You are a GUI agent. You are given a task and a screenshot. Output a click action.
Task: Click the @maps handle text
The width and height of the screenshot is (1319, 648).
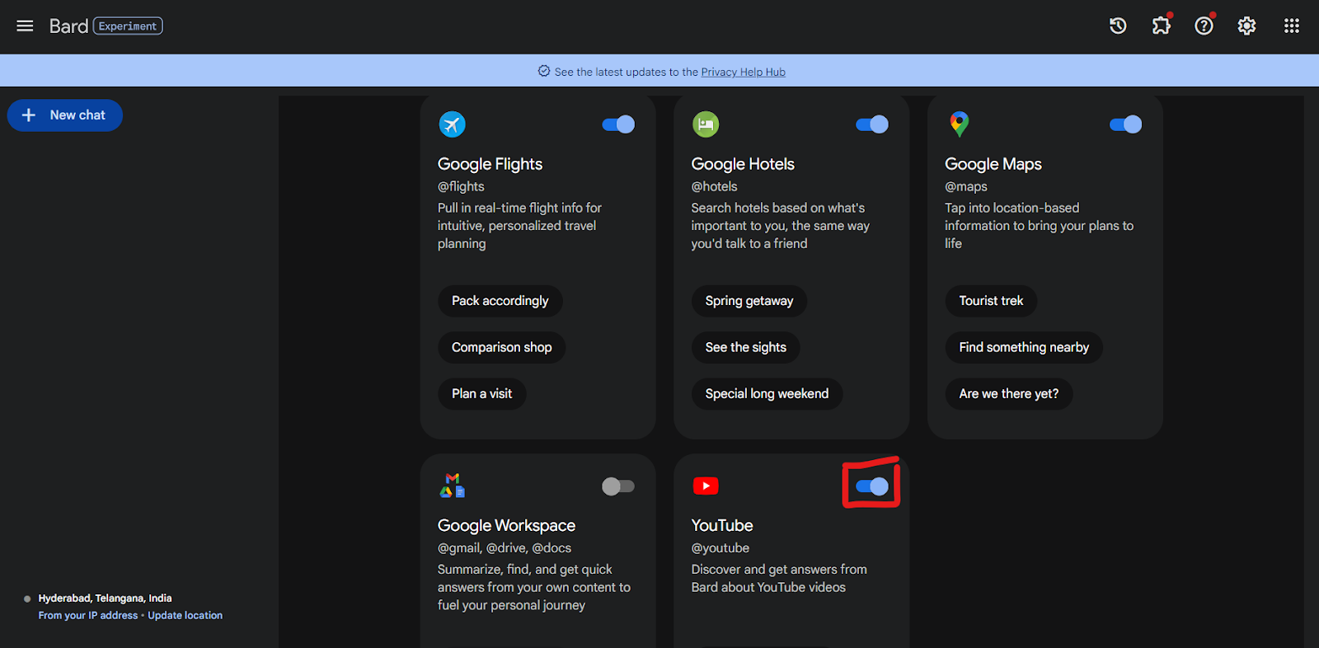coord(965,186)
